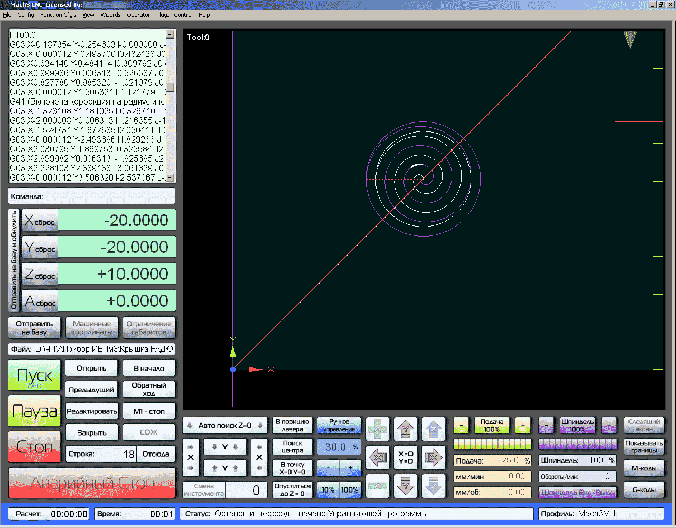676x528 pixels.
Task: Increase feed rate with Подача plus button
Action: (x=523, y=426)
